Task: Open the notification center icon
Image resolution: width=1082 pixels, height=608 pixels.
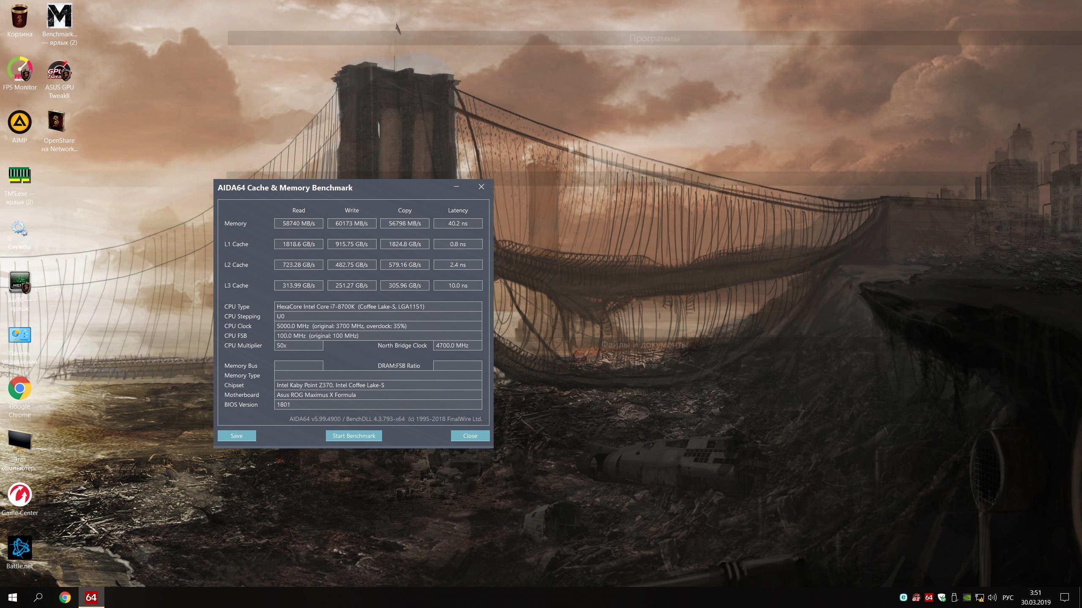Action: tap(1065, 597)
